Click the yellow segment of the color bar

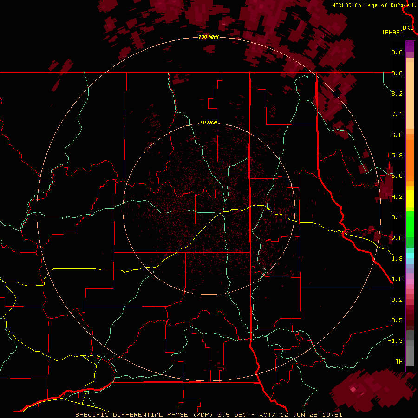click(x=410, y=199)
